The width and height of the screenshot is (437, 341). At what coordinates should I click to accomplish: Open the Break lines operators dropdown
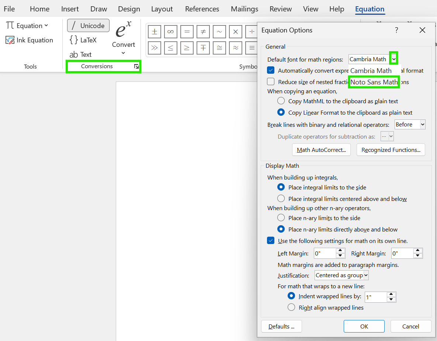click(x=410, y=124)
